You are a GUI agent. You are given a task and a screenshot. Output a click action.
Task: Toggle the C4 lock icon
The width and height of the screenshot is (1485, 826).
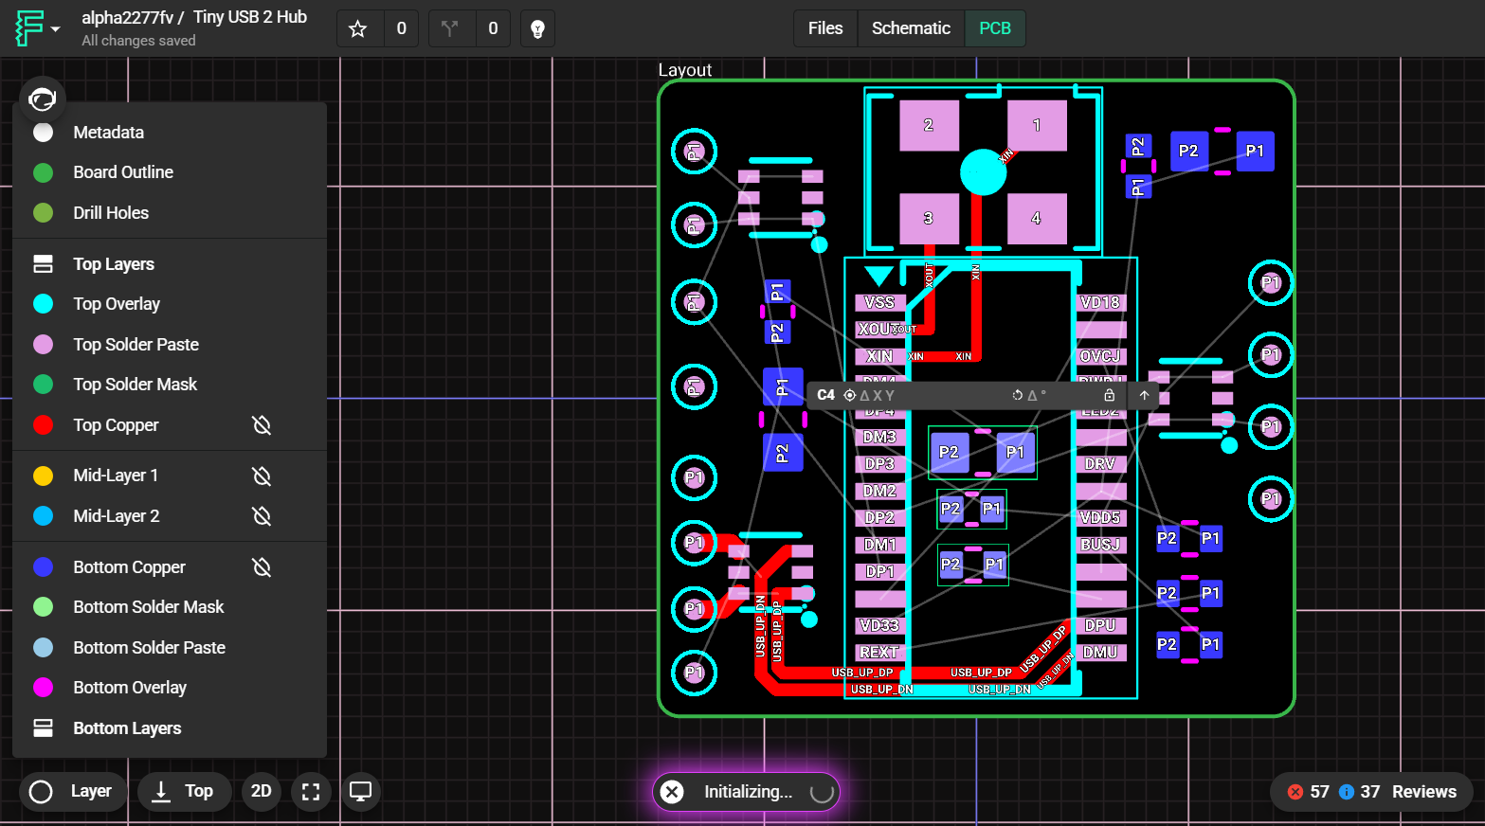1109,395
